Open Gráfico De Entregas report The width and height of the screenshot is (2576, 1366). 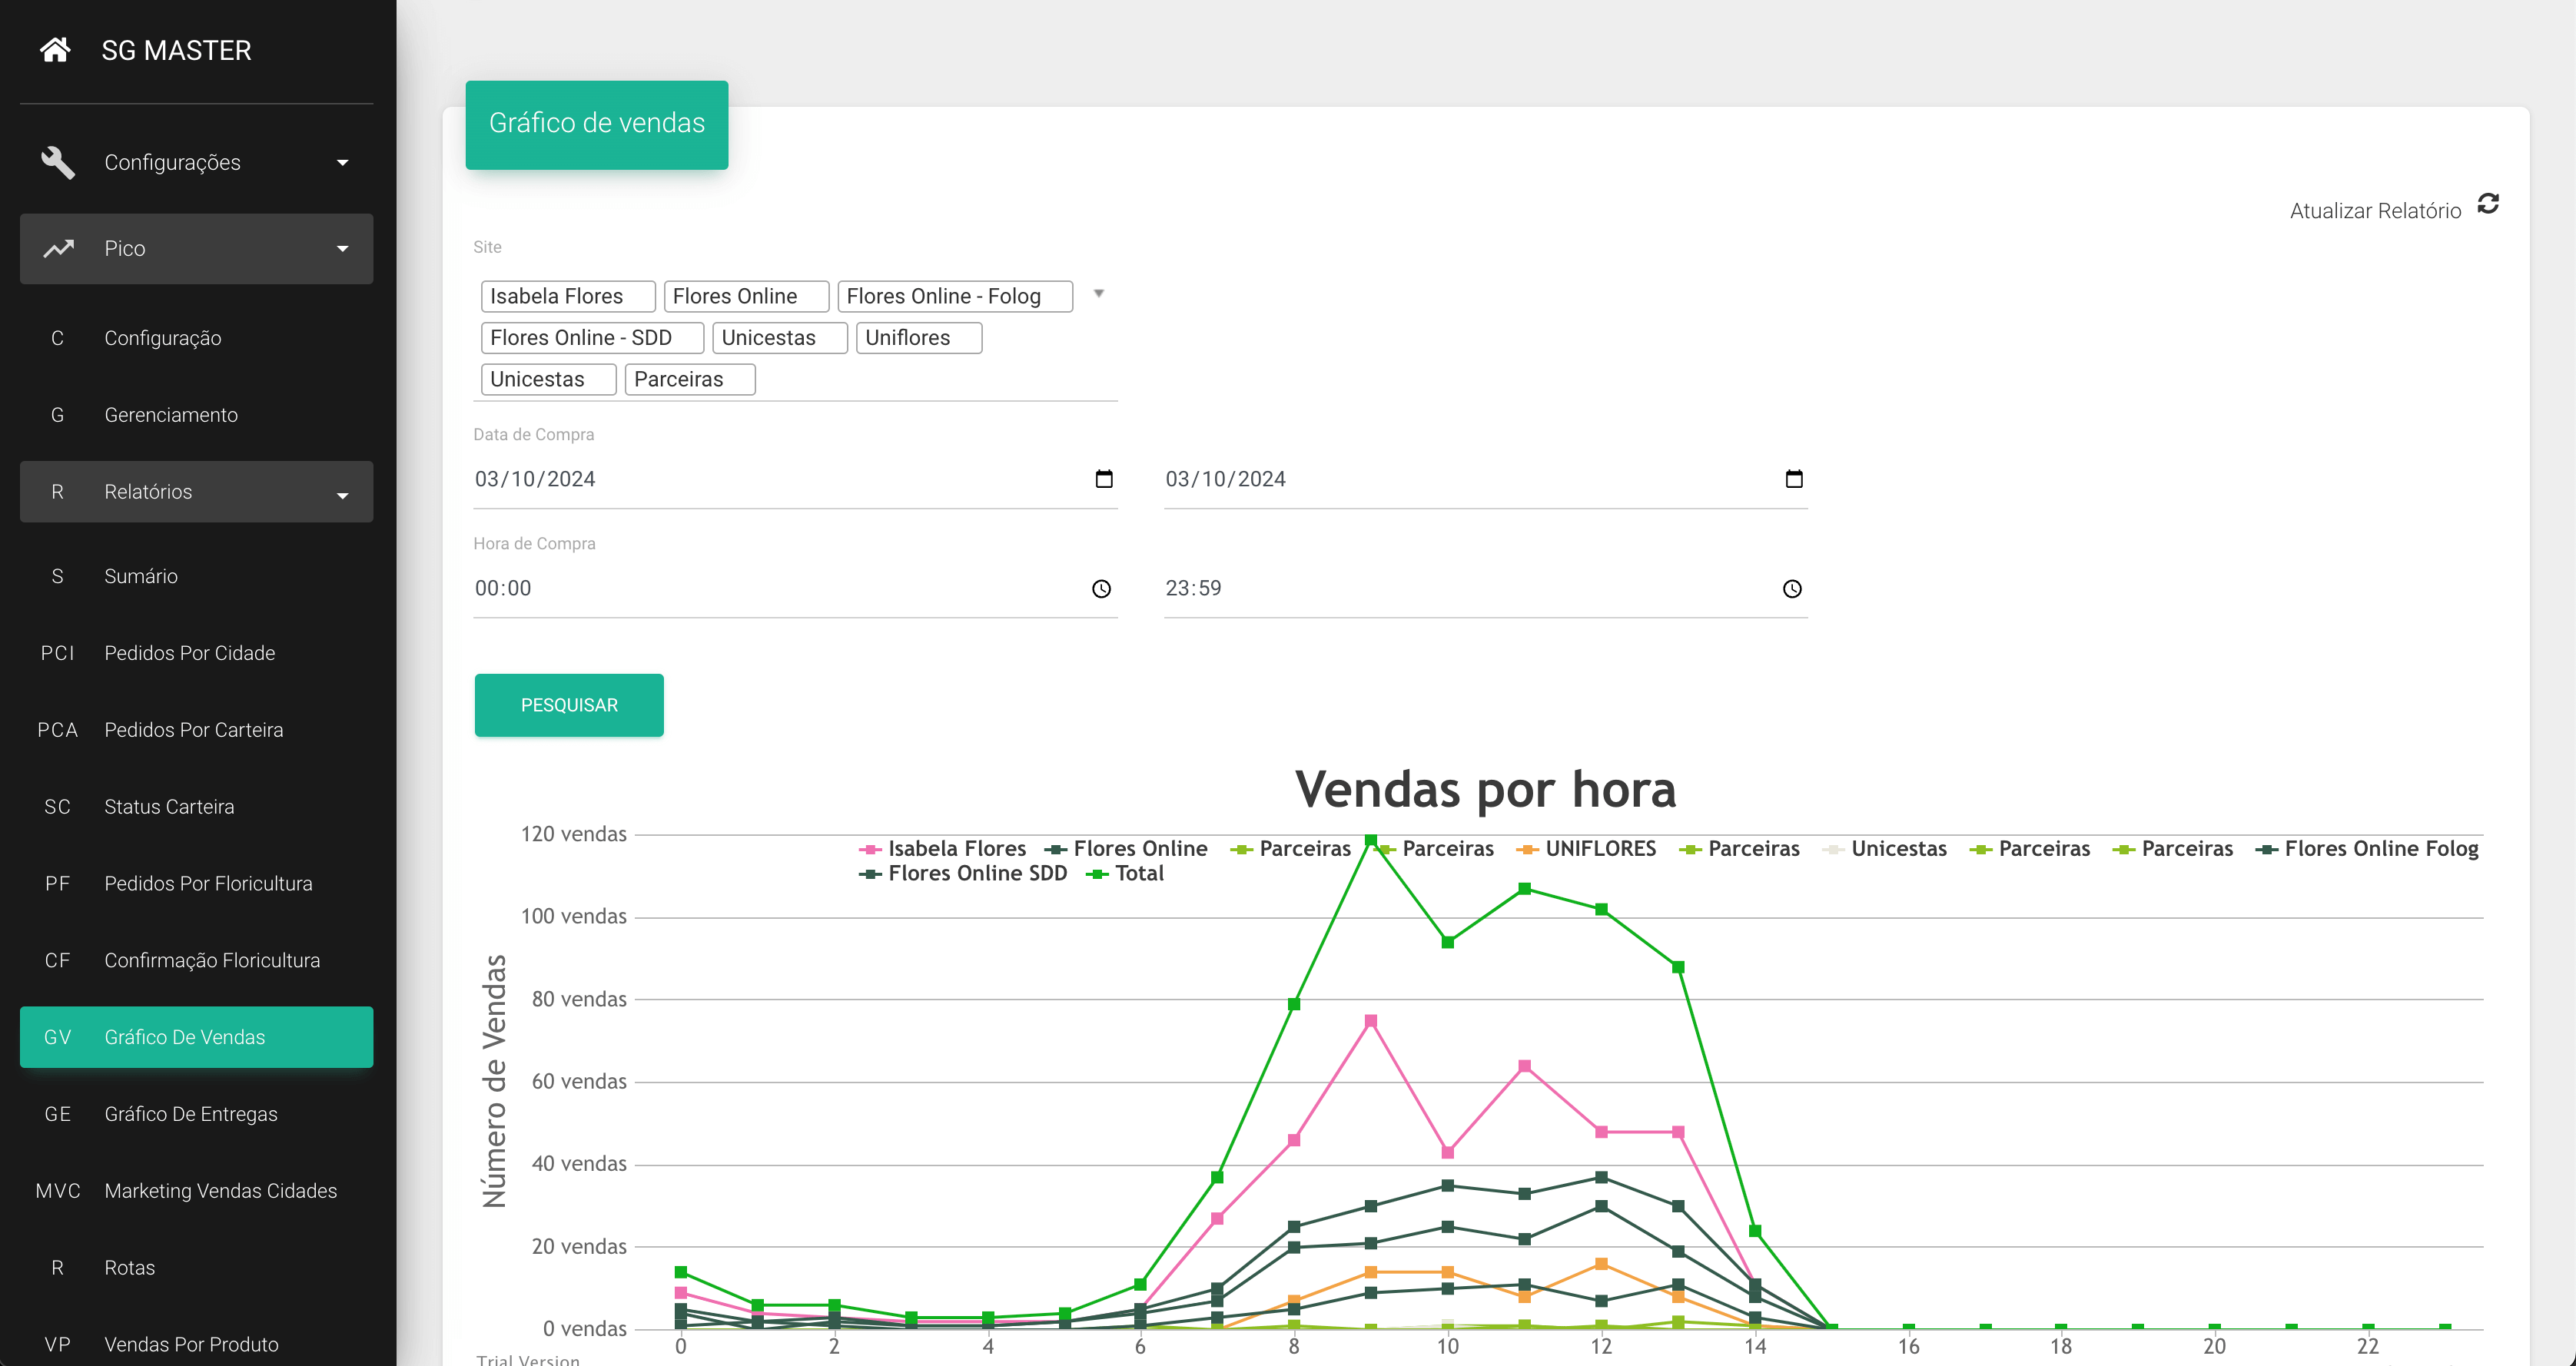pyautogui.click(x=191, y=1114)
